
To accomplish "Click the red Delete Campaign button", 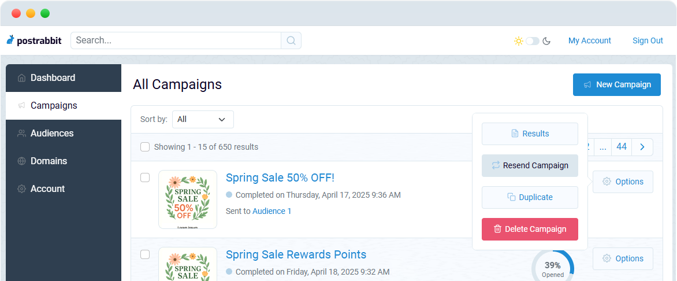I will point(530,229).
